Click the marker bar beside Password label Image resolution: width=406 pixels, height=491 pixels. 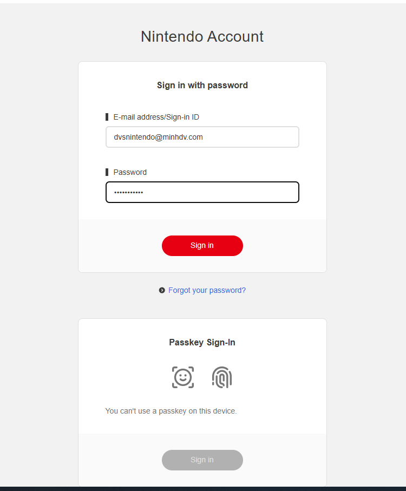pos(107,172)
